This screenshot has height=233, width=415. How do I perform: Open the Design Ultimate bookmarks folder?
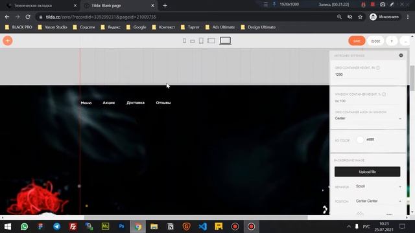258,27
